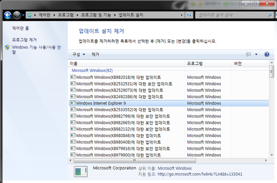This screenshot has width=277, height=183.
Task: Click the change view icon in toolbar
Action: [x=248, y=54]
